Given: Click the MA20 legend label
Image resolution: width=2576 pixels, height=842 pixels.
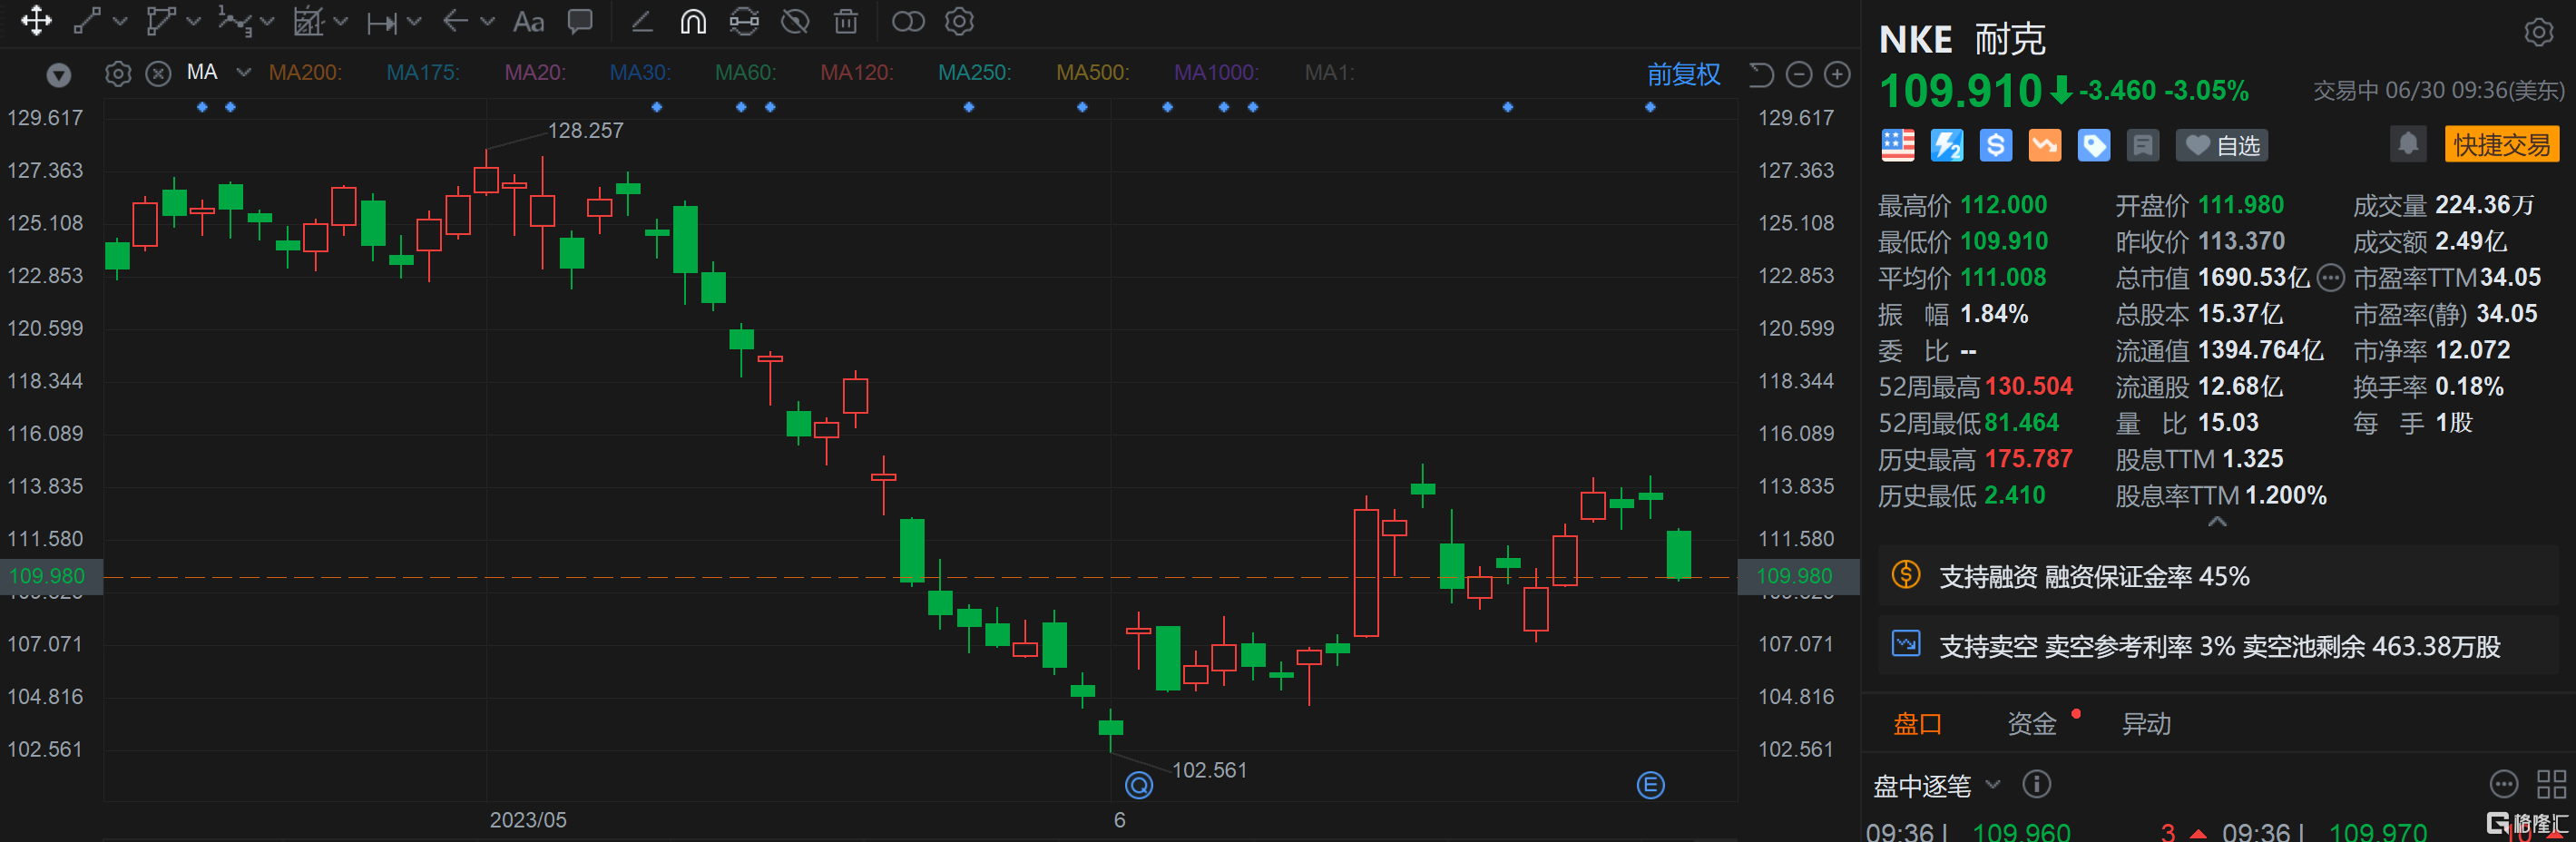Looking at the screenshot, I should point(535,73).
